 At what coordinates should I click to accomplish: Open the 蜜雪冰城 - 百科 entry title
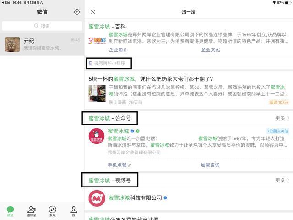107,27
